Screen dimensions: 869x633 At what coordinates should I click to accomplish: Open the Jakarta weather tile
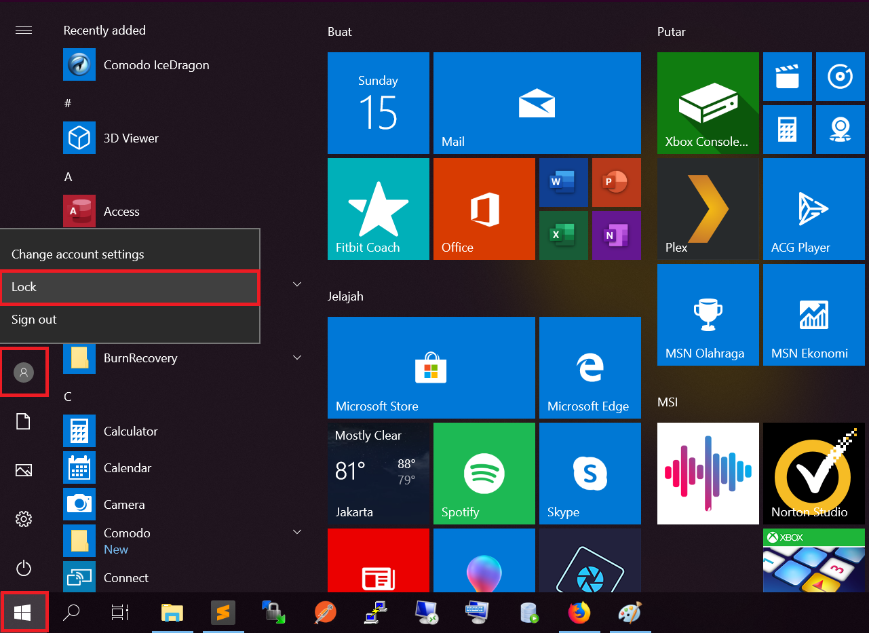(379, 474)
